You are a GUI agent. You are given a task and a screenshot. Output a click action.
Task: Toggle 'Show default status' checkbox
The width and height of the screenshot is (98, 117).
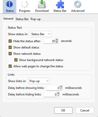pos(10,47)
